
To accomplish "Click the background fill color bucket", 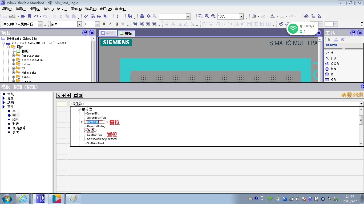I will (x=254, y=16).
